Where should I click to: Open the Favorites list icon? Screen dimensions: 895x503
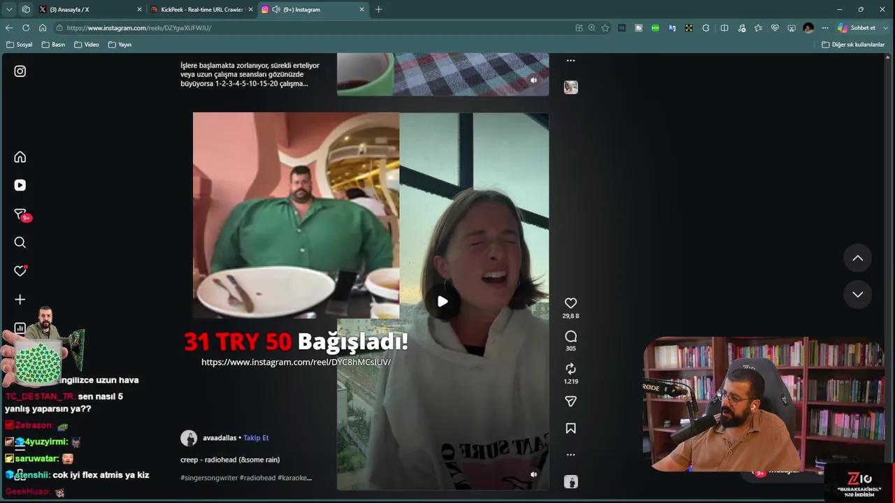tap(758, 28)
